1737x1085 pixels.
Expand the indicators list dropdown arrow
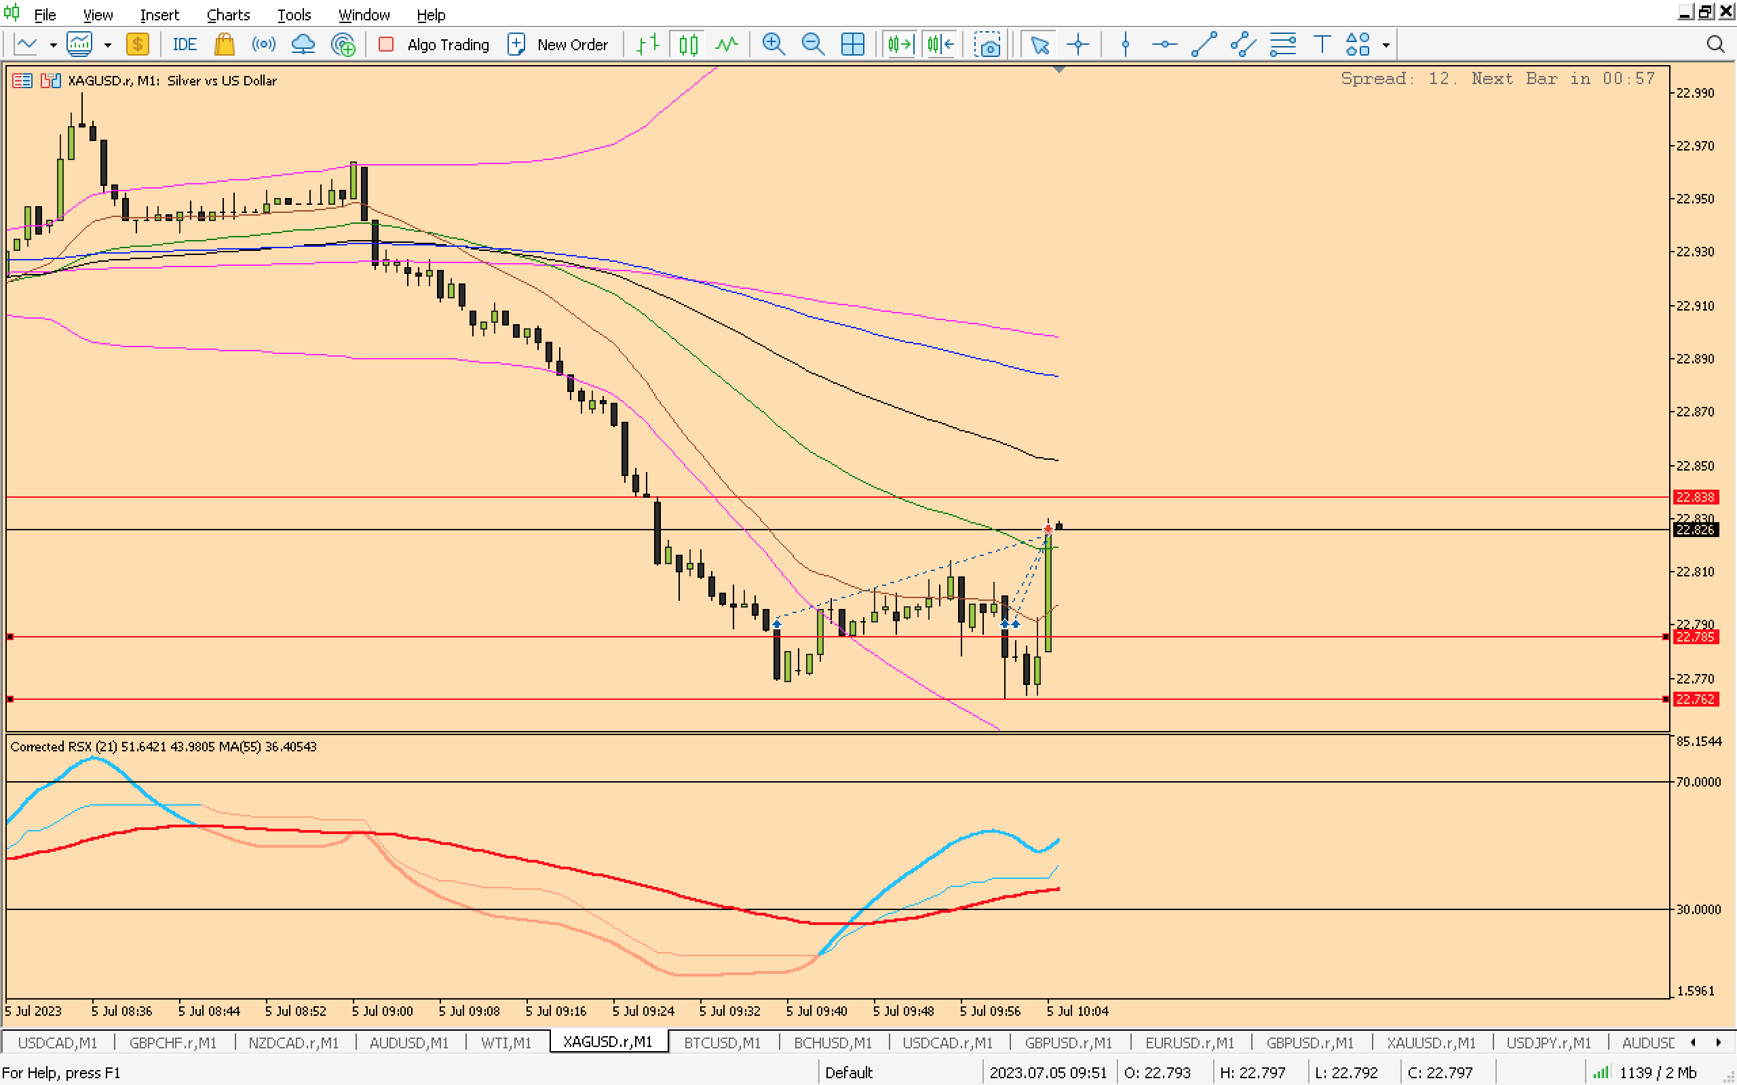point(108,45)
